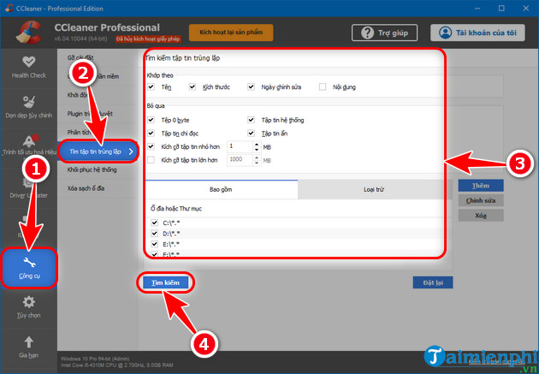Click Kích hoạt lại sản phẩm button
Screen dimensions: 539x374
coord(231,33)
